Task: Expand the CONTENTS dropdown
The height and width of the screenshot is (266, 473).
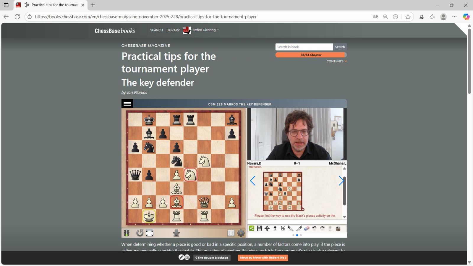Action: coord(336,61)
